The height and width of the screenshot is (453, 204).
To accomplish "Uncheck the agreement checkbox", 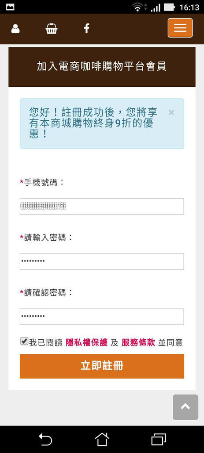I will (24, 341).
